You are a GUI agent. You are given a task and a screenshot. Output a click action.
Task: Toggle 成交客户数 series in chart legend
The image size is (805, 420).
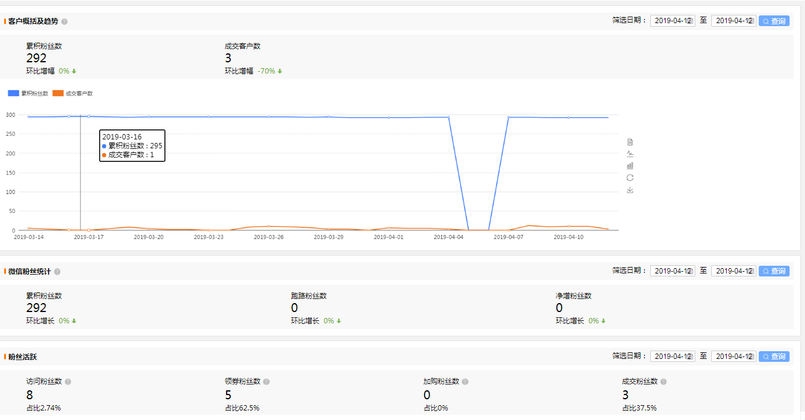72,93
